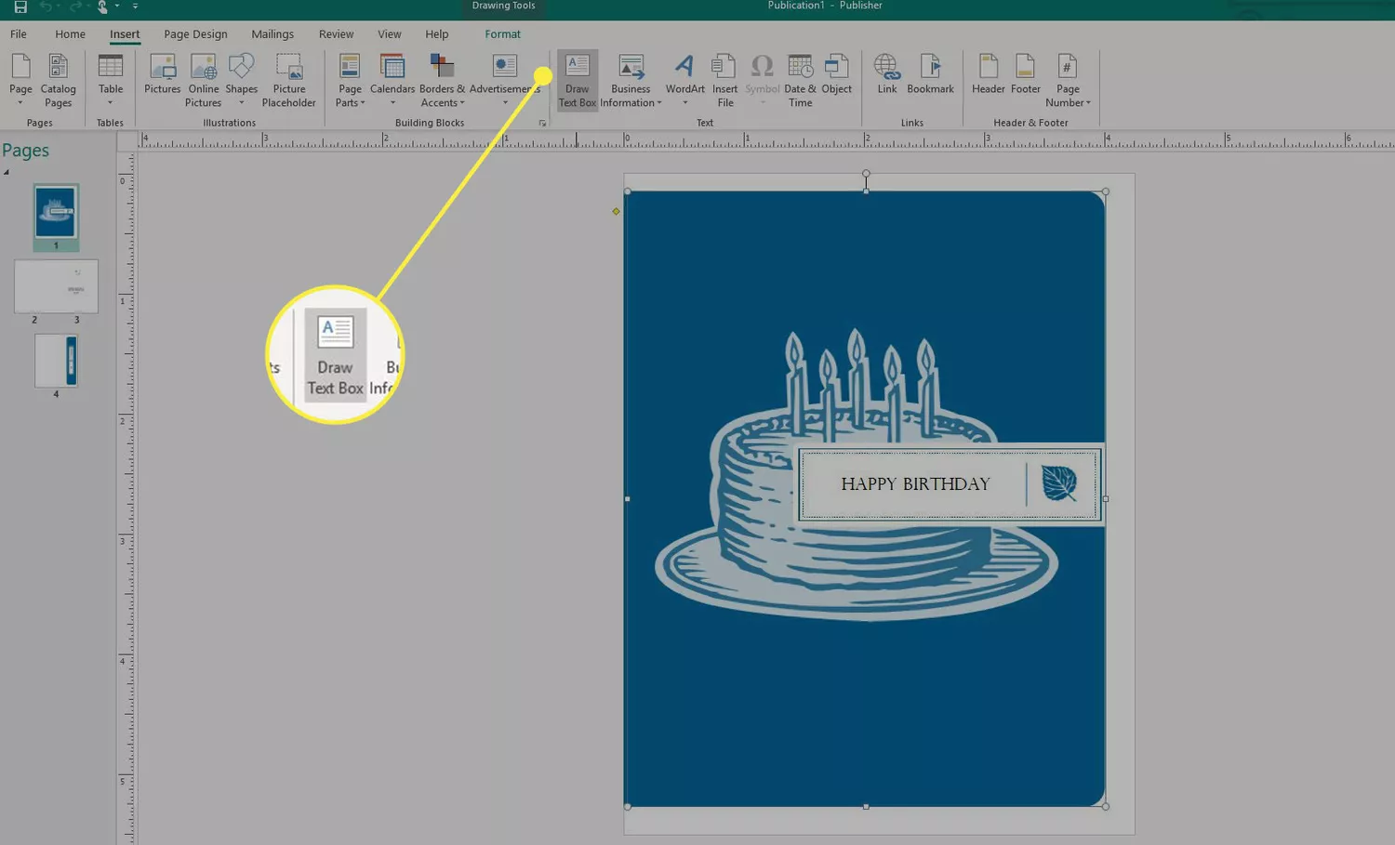The height and width of the screenshot is (845, 1395).
Task: Click the rotation handle above the card
Action: click(x=866, y=174)
